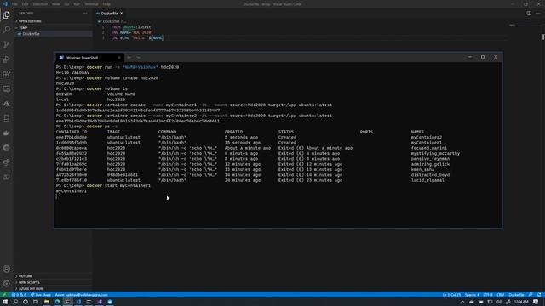Expand the Open Editors section

tap(53, 21)
